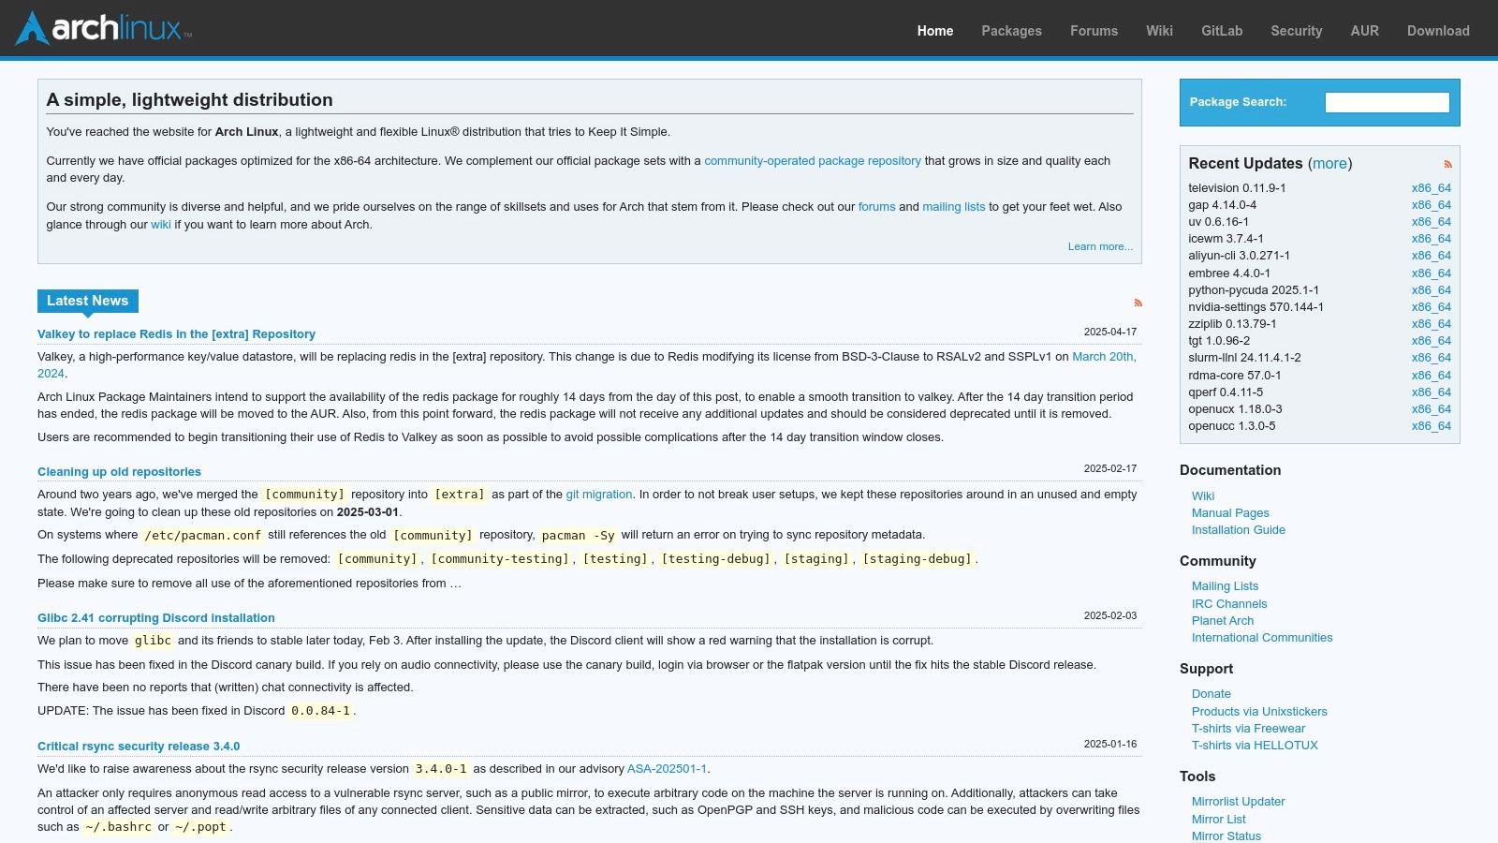This screenshot has height=843, width=1498.
Task: Open the Mailing Lists sidebar link
Action: (x=1225, y=586)
